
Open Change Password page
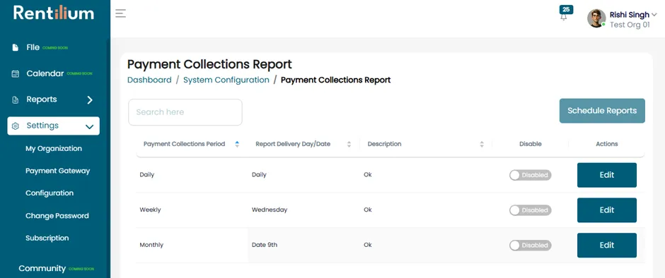[57, 216]
